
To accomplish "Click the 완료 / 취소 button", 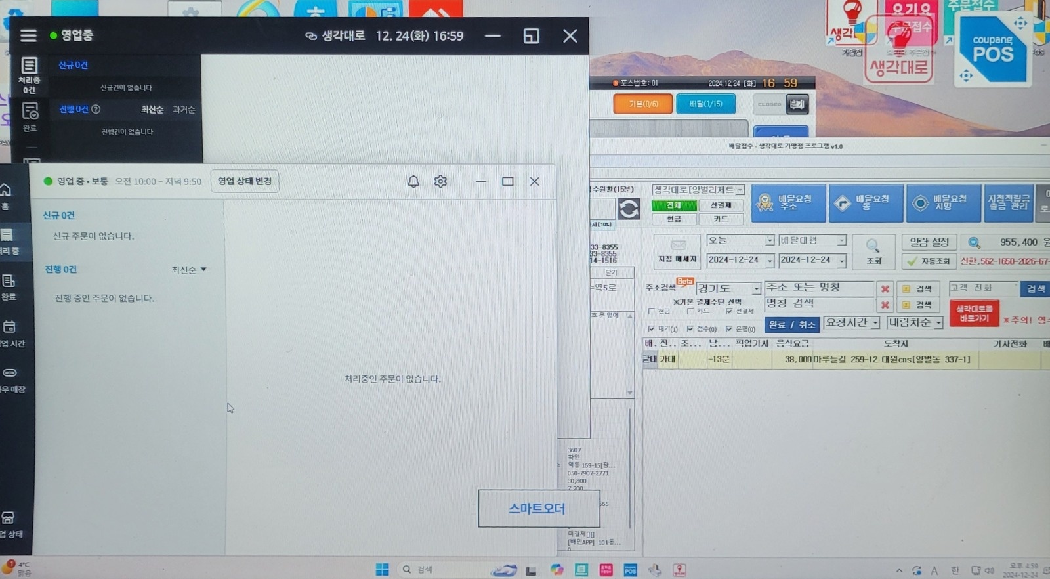I will (791, 324).
